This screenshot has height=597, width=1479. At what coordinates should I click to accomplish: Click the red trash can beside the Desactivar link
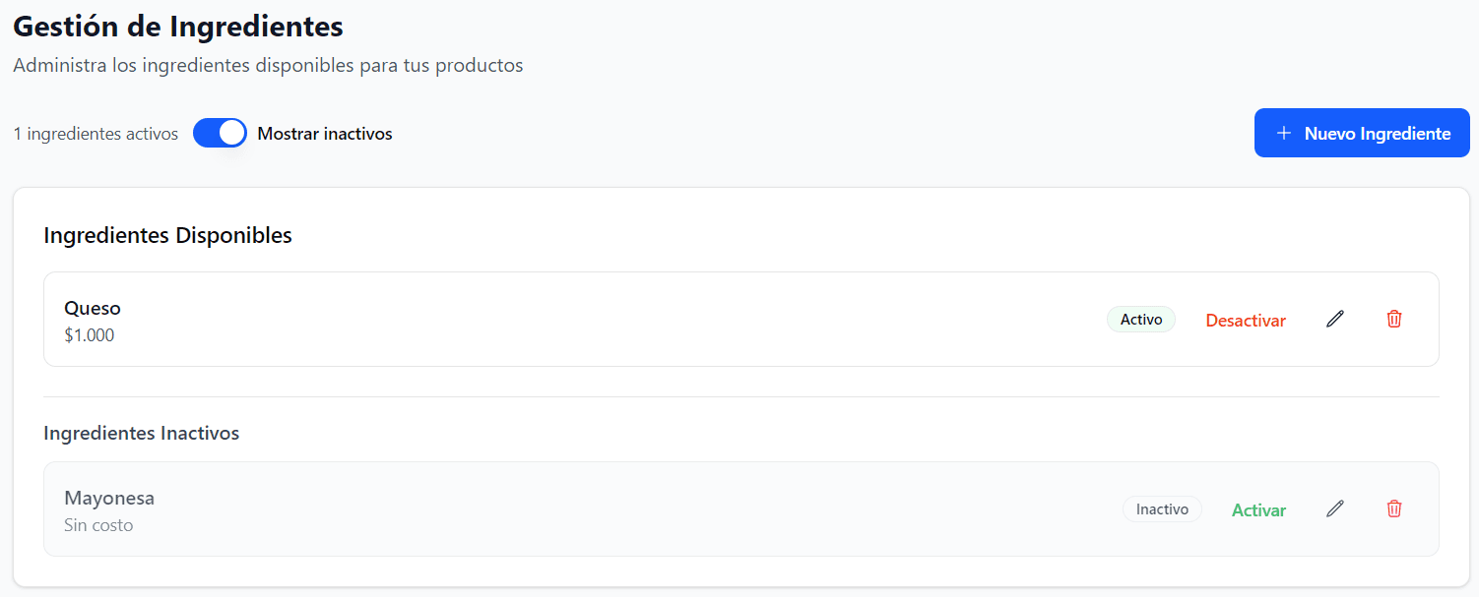pos(1394,319)
